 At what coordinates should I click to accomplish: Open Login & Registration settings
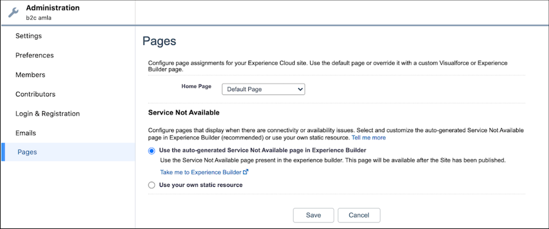pyautogui.click(x=48, y=114)
